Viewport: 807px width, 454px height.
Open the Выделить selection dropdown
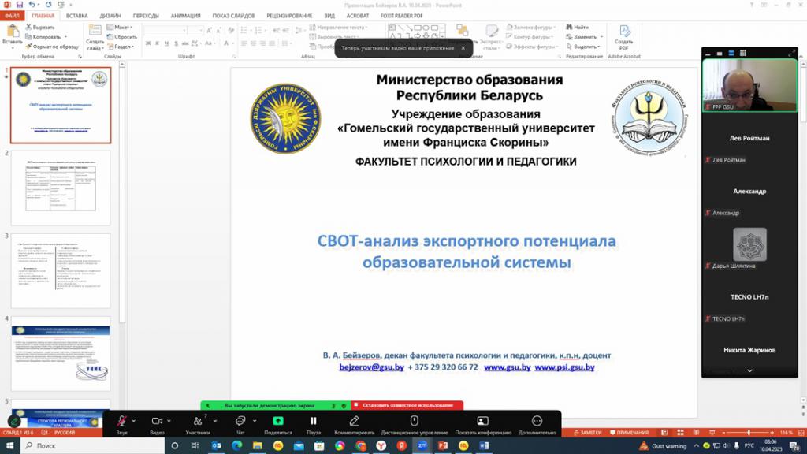(583, 47)
